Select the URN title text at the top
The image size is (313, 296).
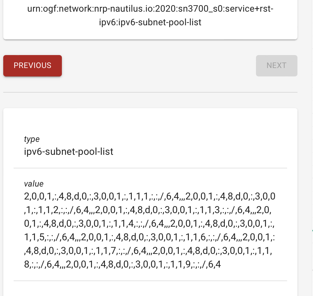150,15
